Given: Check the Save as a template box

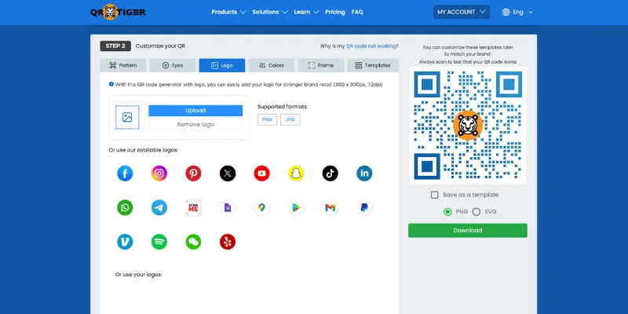Looking at the screenshot, I should [435, 195].
